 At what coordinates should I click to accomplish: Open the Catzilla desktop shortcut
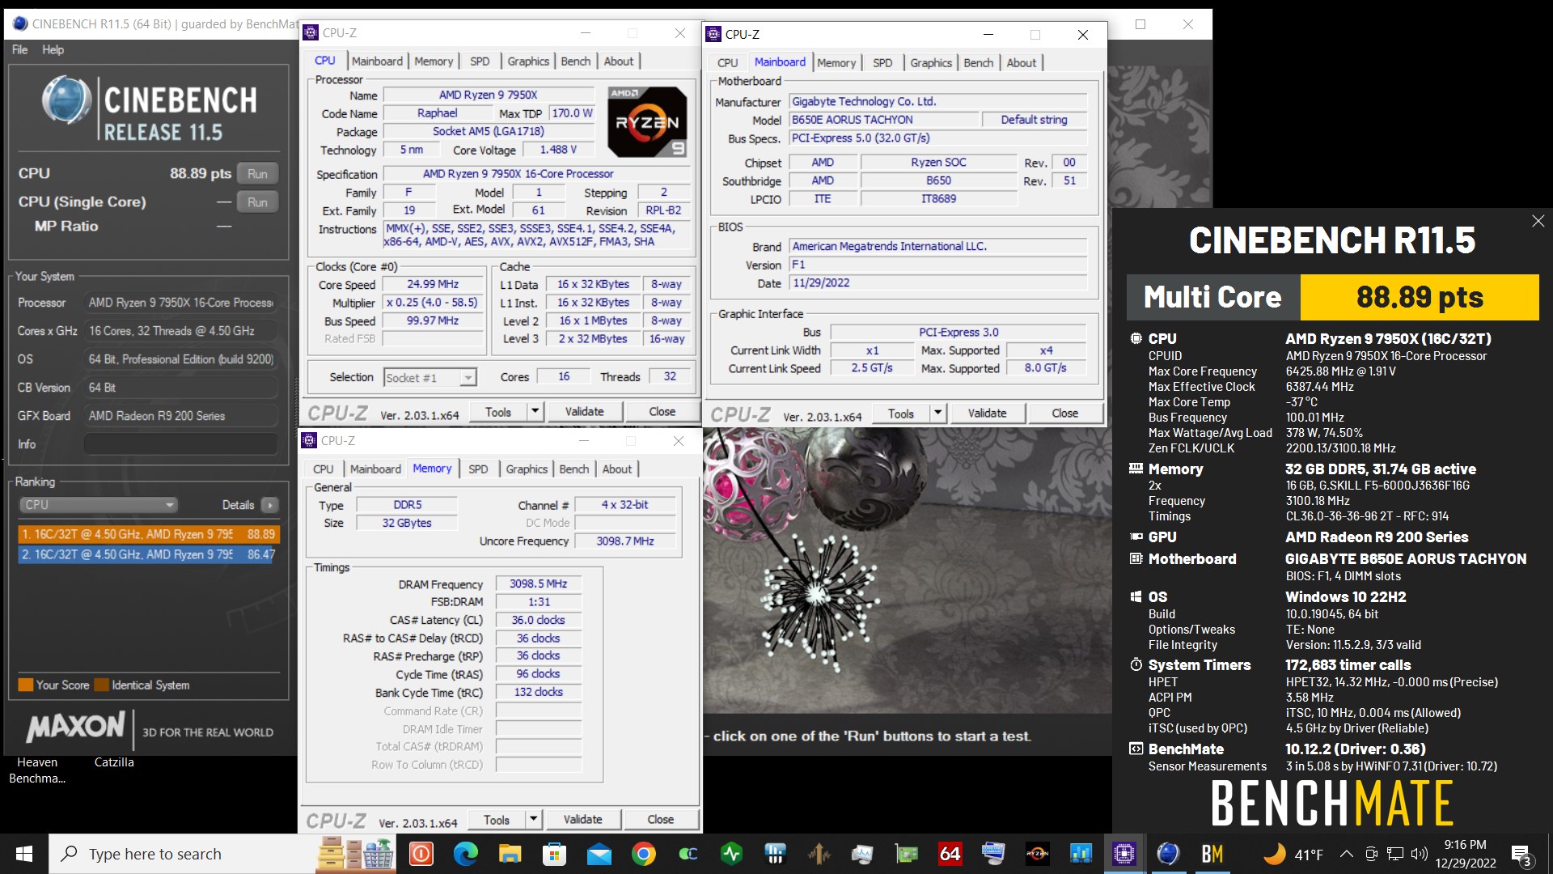pyautogui.click(x=114, y=762)
